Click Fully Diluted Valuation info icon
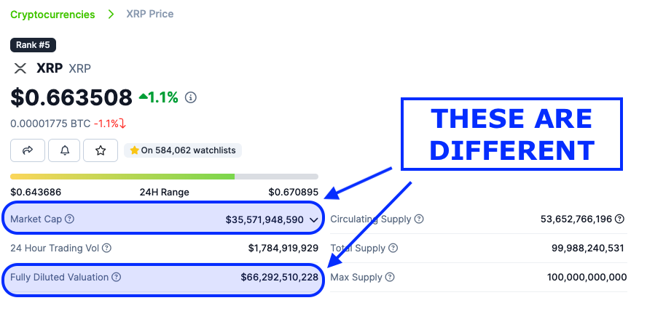The width and height of the screenshot is (647, 327). (x=117, y=277)
